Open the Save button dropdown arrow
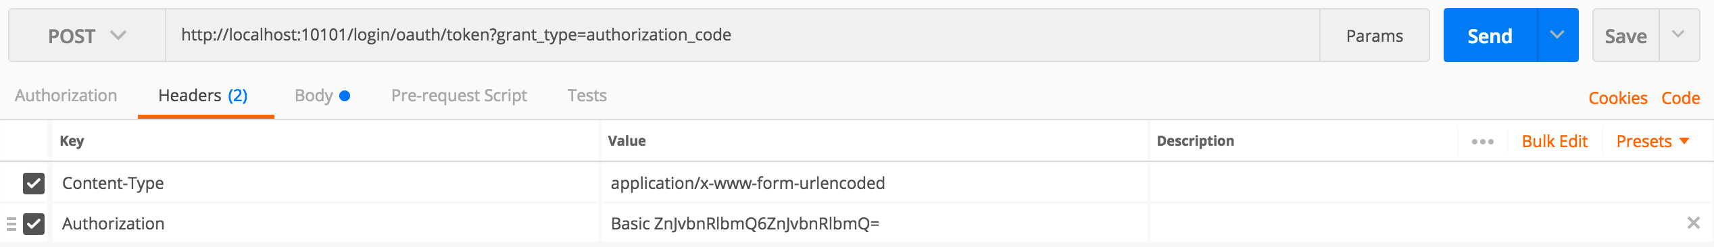The width and height of the screenshot is (1714, 247). point(1678,35)
